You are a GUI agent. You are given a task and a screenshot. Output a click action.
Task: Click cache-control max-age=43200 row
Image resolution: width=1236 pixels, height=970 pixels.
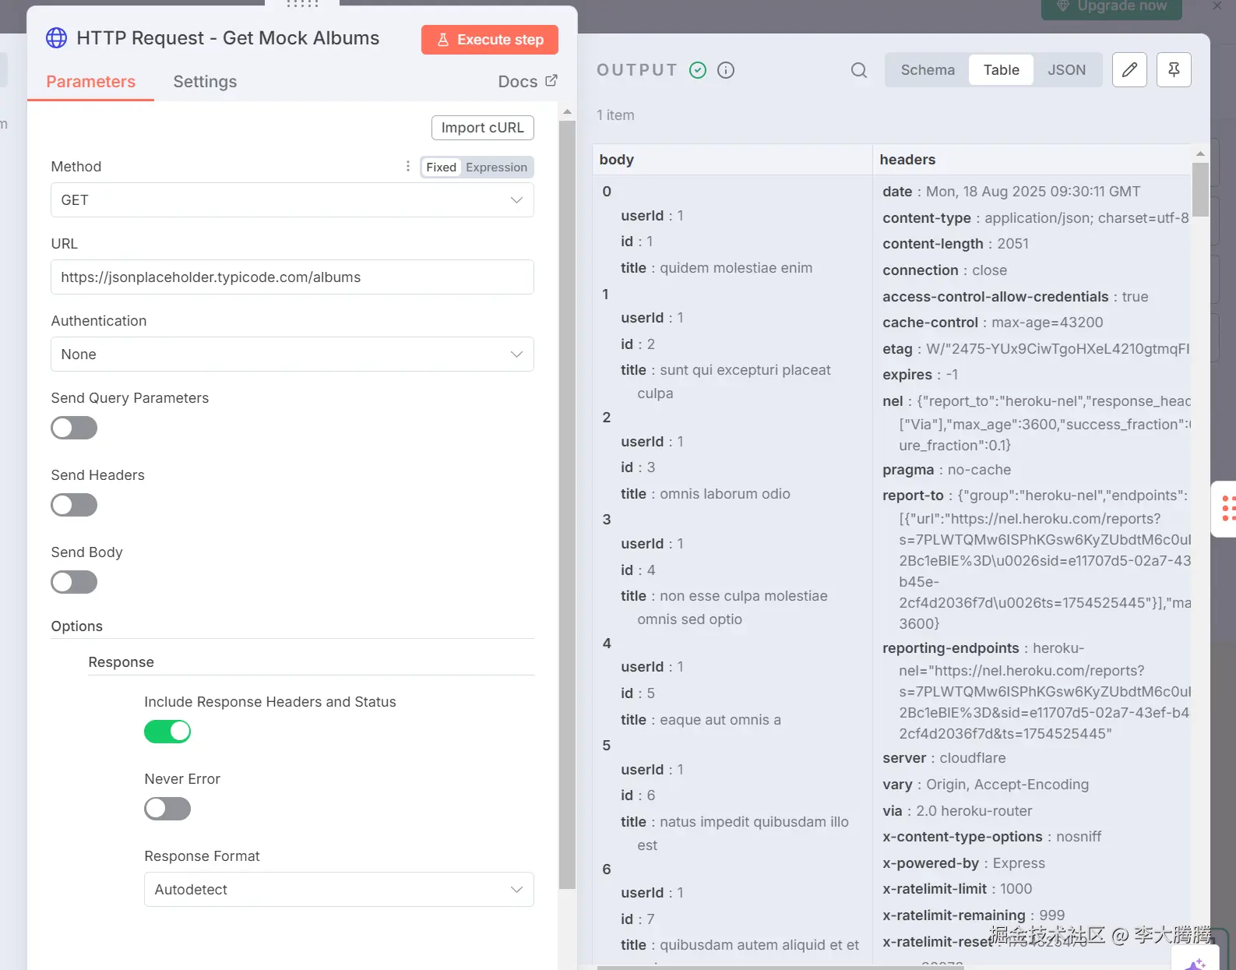tap(993, 323)
